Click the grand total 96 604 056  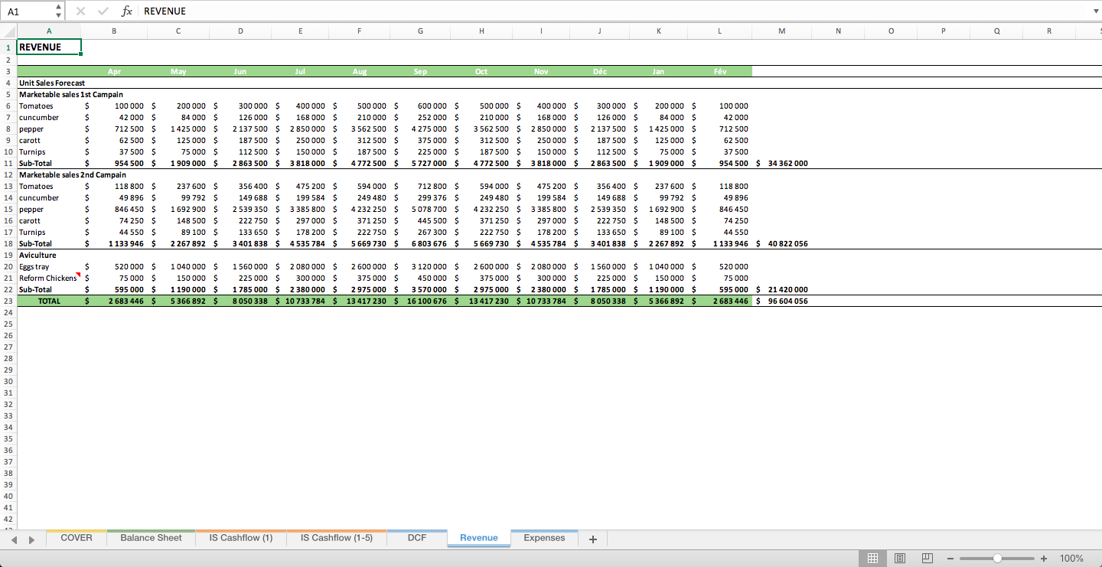(787, 301)
